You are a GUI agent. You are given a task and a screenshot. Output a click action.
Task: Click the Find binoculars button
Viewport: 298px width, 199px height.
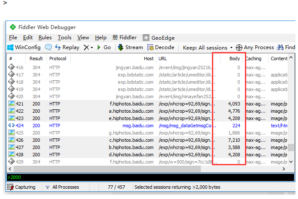click(286, 47)
